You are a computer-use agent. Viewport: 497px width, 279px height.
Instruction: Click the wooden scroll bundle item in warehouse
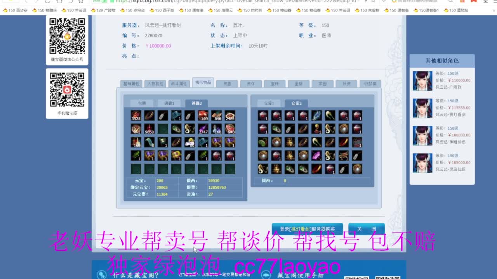(x=344, y=156)
